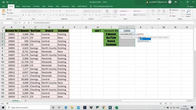
Task: Click the AutoSum sigma icon
Action: coord(170,10)
